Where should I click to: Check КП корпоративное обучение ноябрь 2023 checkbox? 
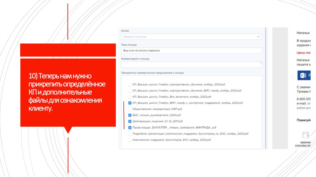click(130, 84)
